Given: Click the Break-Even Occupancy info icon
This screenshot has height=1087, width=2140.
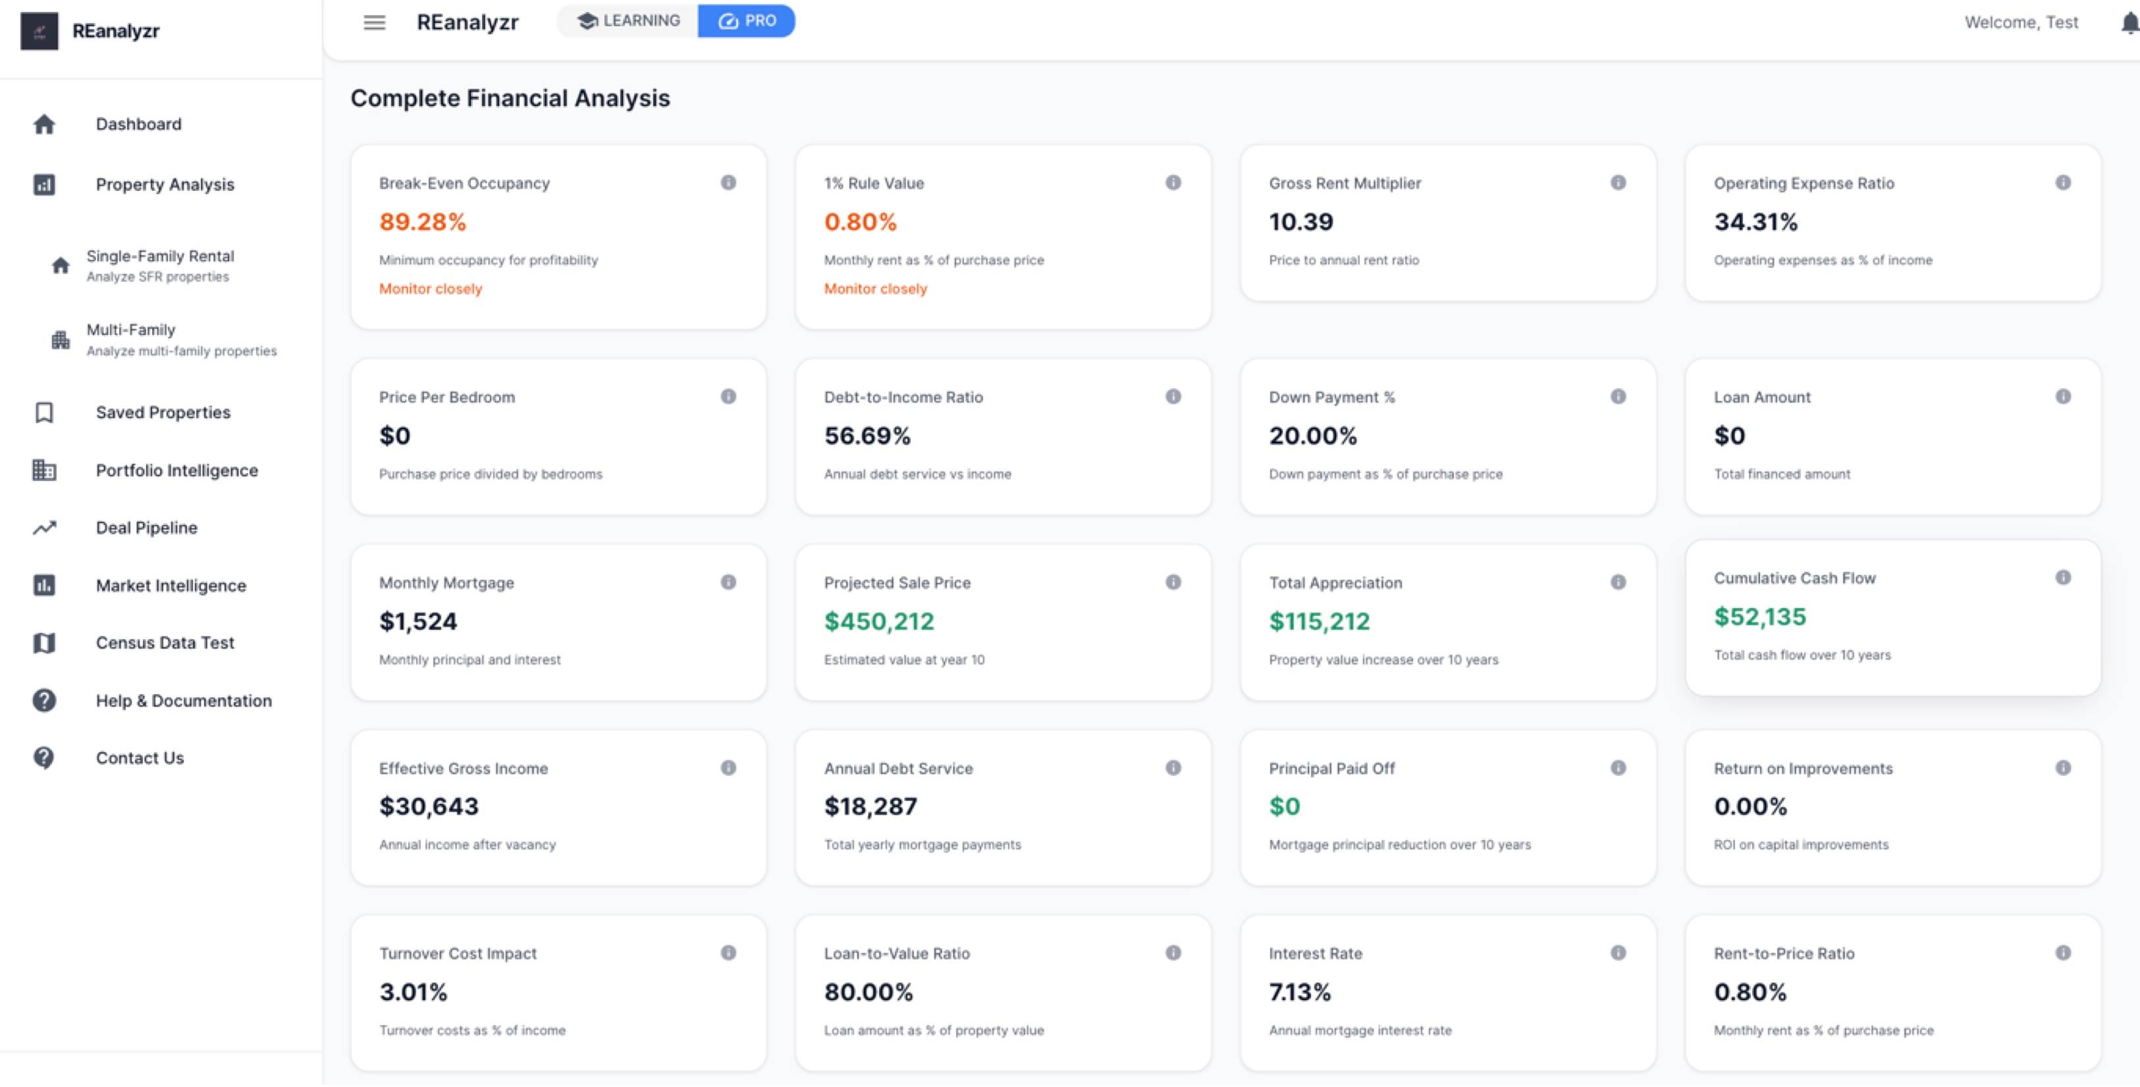Looking at the screenshot, I should [728, 183].
